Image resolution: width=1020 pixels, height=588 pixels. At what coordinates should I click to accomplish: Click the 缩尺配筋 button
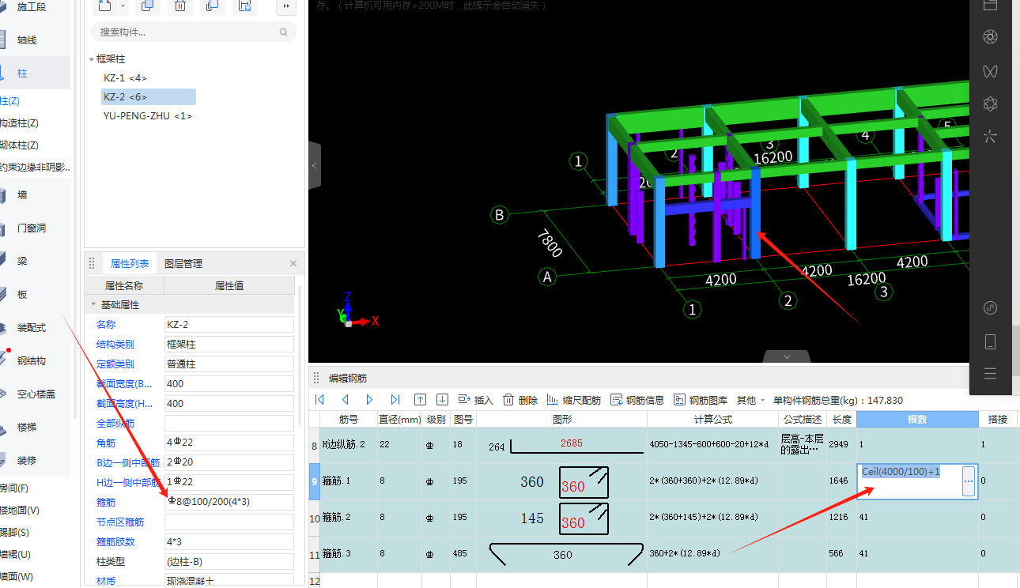pos(575,400)
